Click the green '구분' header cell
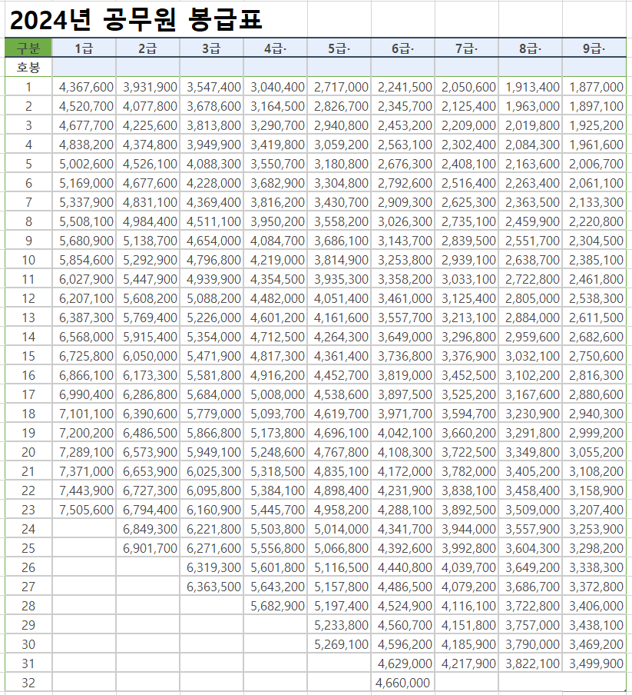Viewport: 632px width, 695px height. point(28,48)
